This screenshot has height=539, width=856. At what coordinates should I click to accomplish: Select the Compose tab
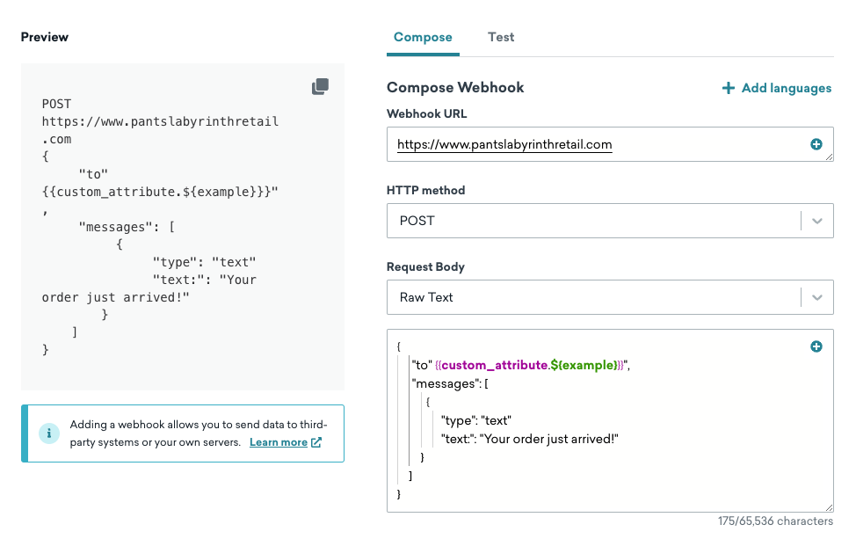(x=423, y=37)
